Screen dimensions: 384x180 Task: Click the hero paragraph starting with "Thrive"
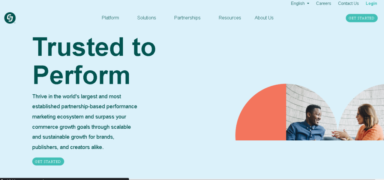(x=85, y=122)
